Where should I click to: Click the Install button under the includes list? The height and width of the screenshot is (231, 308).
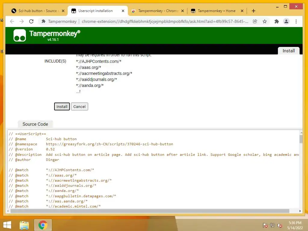(62, 106)
